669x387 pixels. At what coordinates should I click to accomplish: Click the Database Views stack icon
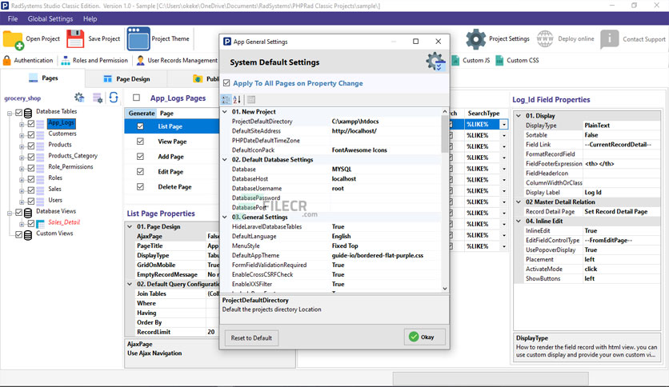click(28, 212)
